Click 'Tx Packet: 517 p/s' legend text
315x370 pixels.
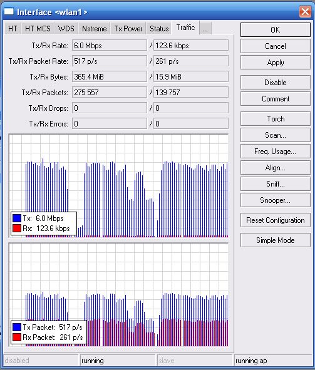click(x=53, y=327)
